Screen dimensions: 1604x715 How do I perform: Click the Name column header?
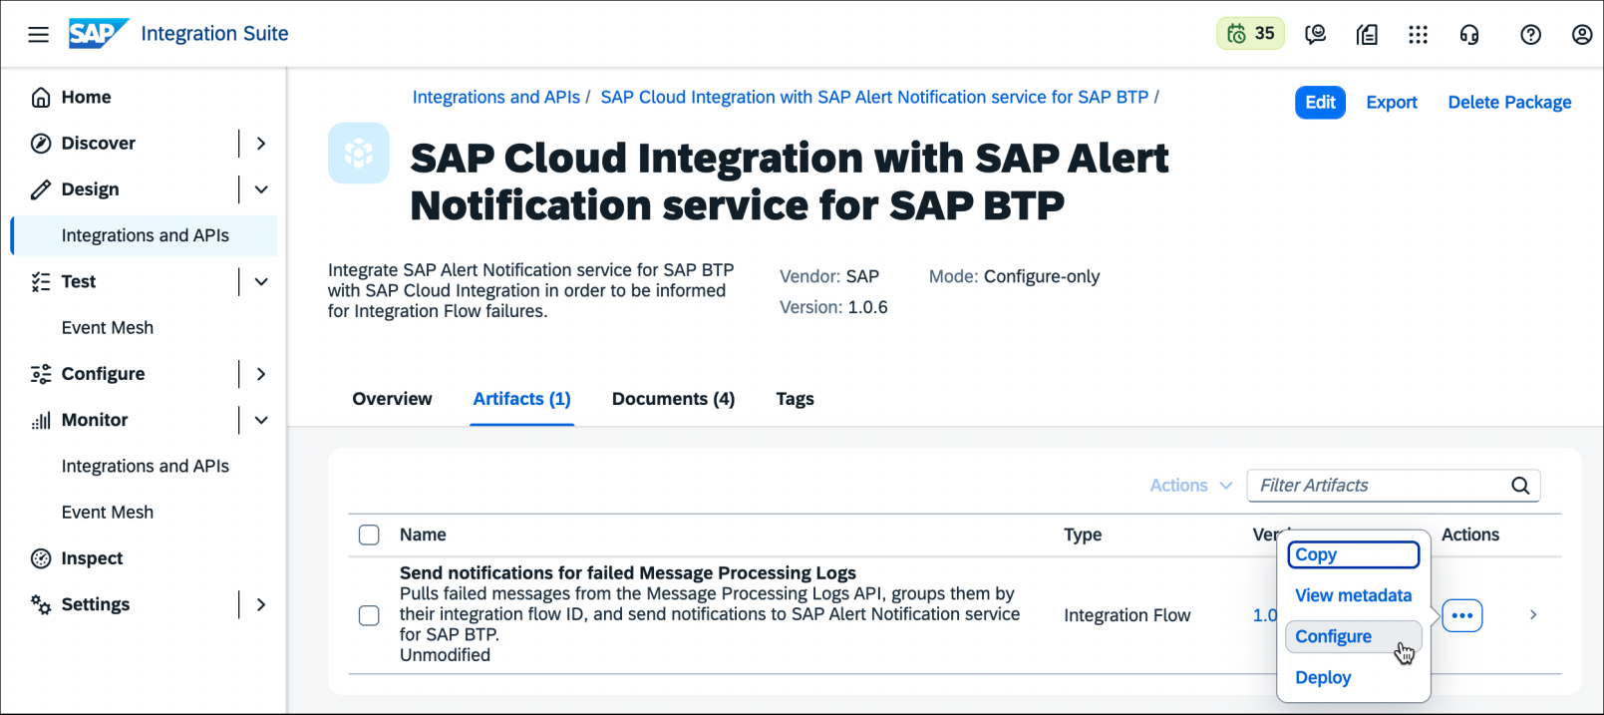423,535
